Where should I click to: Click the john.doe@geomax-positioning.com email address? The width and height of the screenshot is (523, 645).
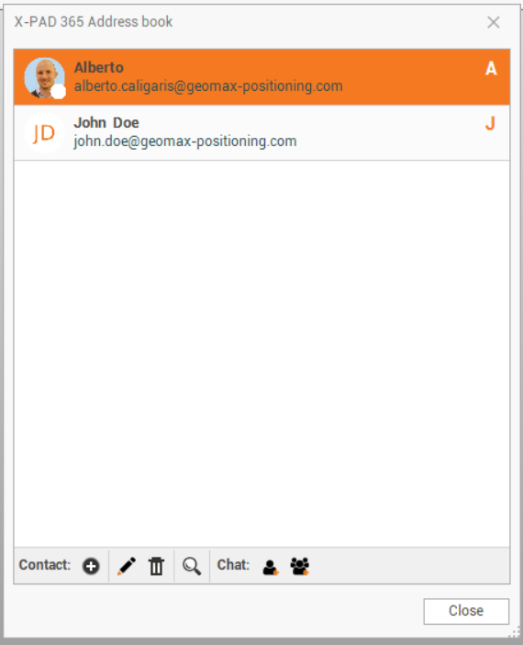pos(185,141)
